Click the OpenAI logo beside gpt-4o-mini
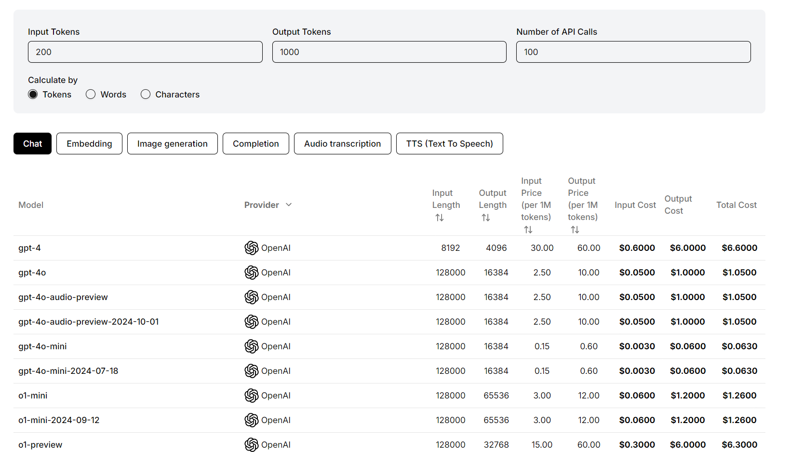Viewport: 790px width, 452px height. point(251,346)
